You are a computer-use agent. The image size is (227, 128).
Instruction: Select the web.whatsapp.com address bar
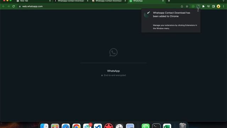(100, 6)
